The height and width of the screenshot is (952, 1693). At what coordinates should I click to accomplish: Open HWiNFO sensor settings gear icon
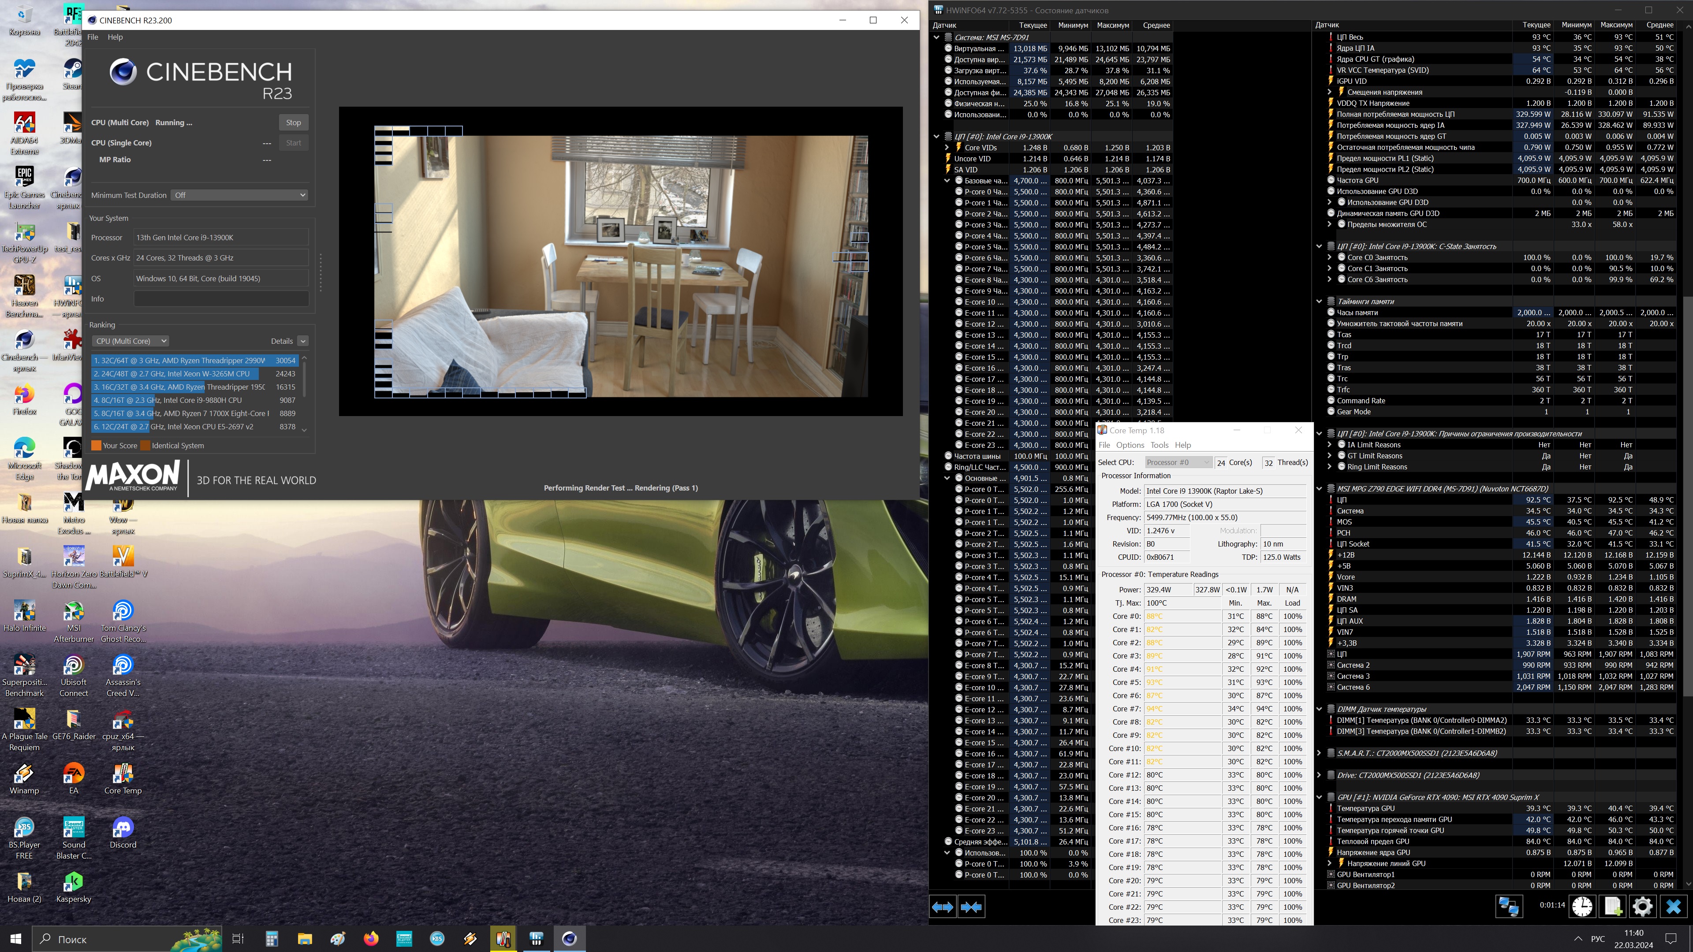click(1642, 907)
